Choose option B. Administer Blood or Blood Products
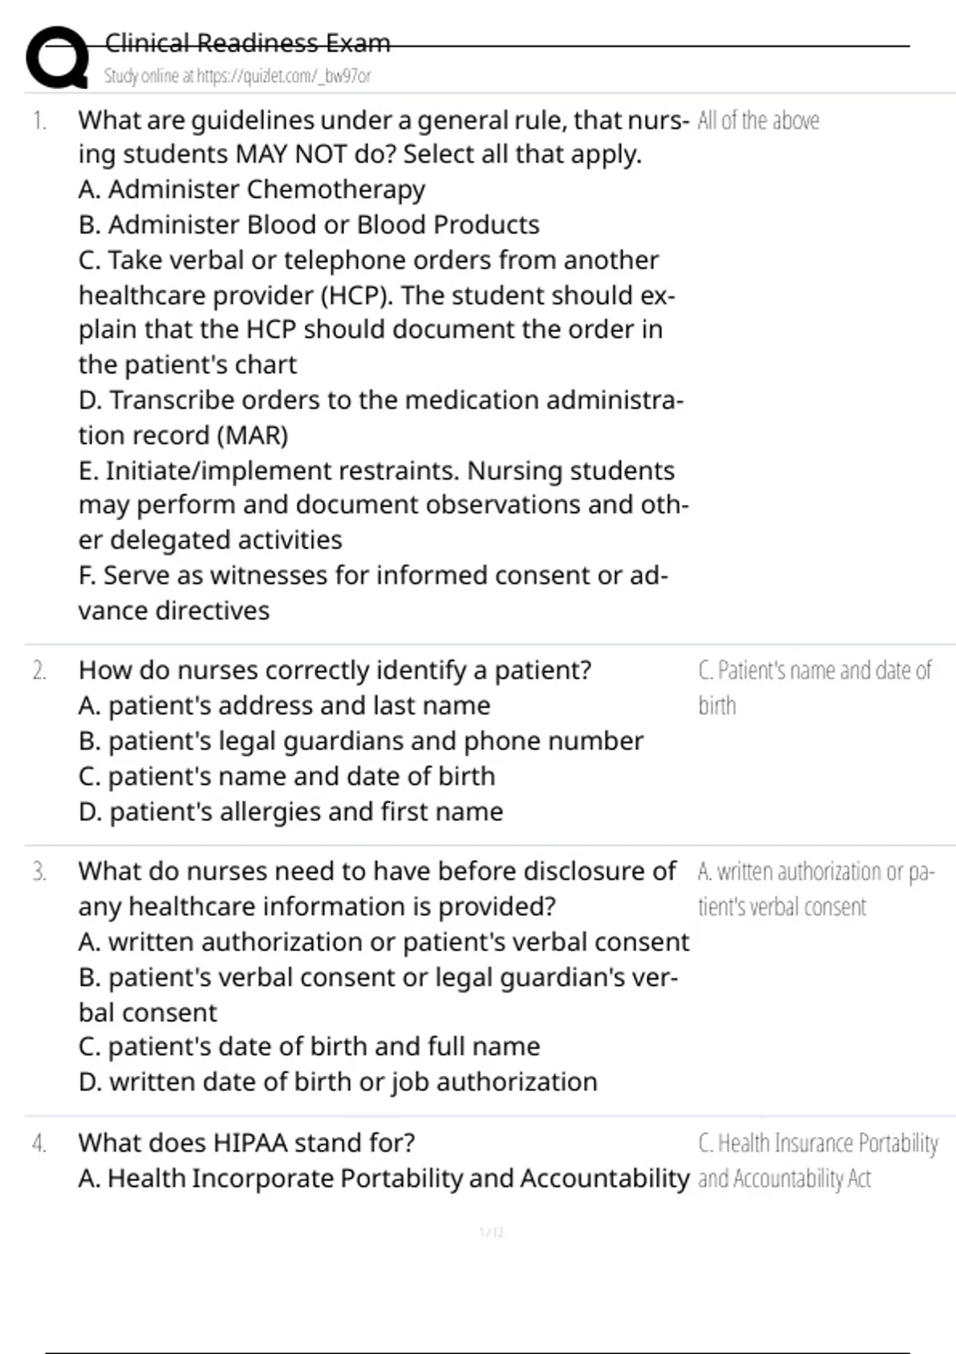956x1354 pixels. coord(309,225)
